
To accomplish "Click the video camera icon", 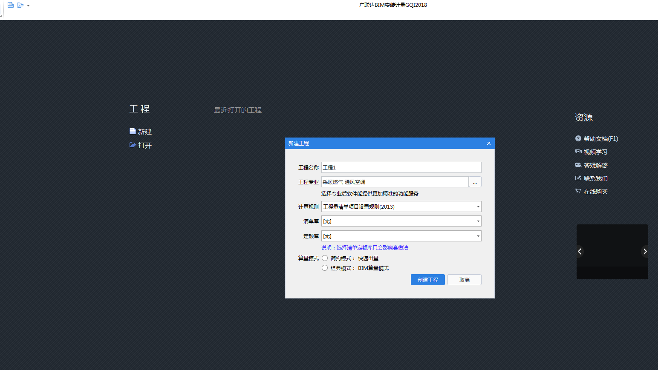I will [x=578, y=152].
